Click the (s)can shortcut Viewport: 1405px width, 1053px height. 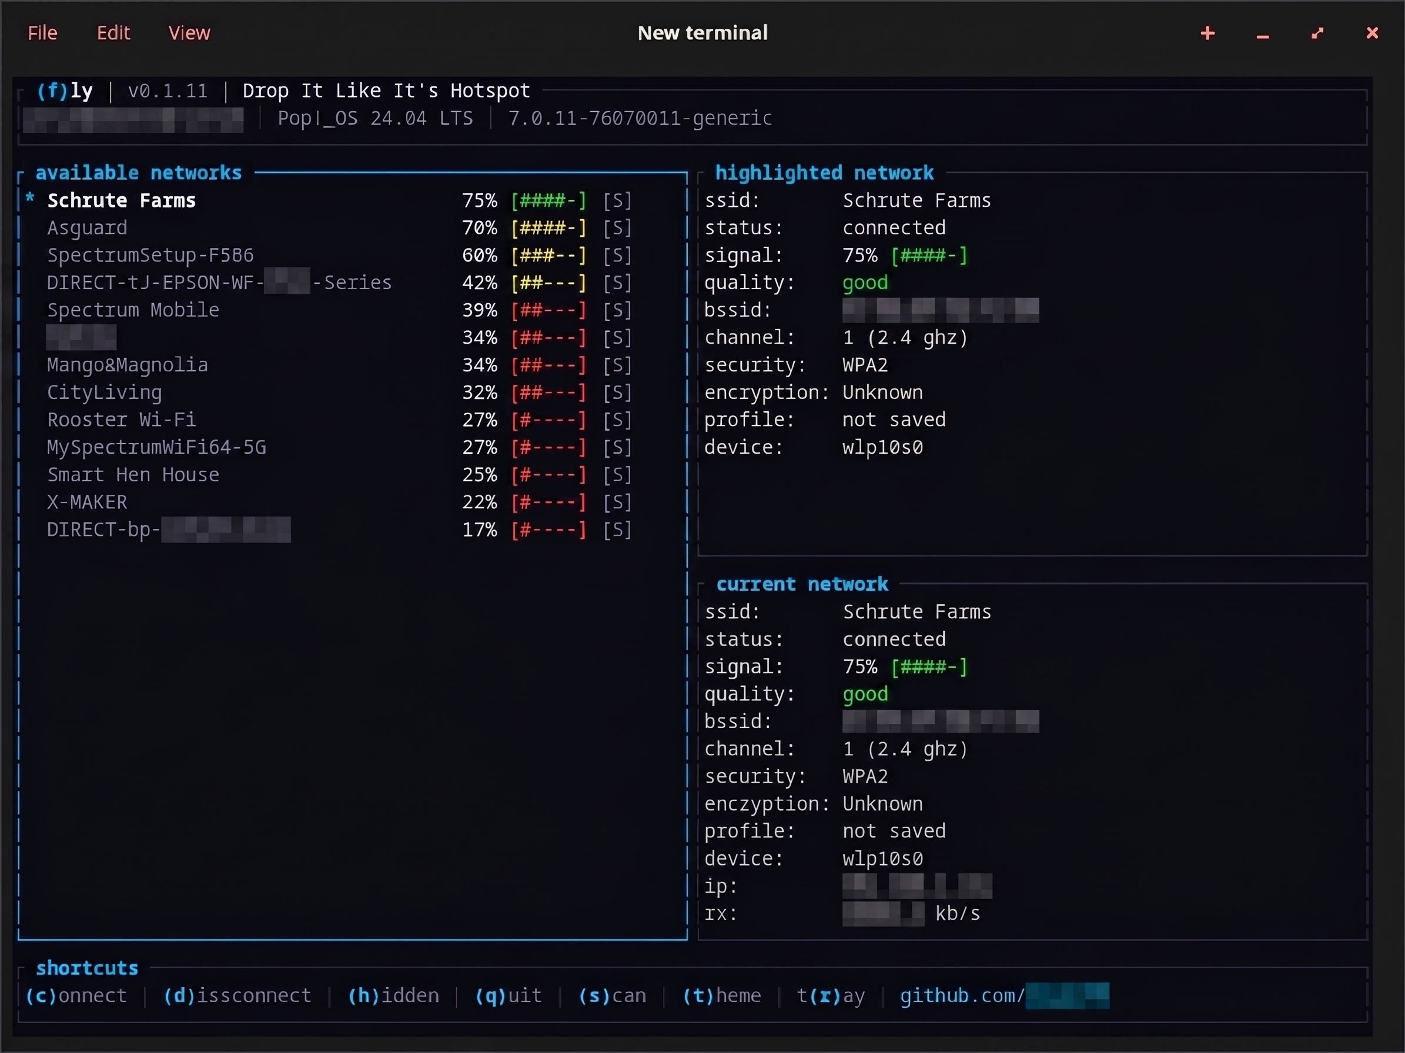tap(613, 995)
